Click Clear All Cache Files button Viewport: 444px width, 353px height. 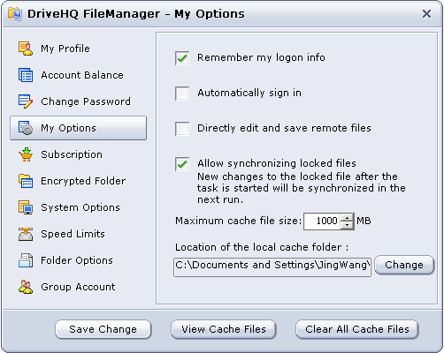pos(357,329)
